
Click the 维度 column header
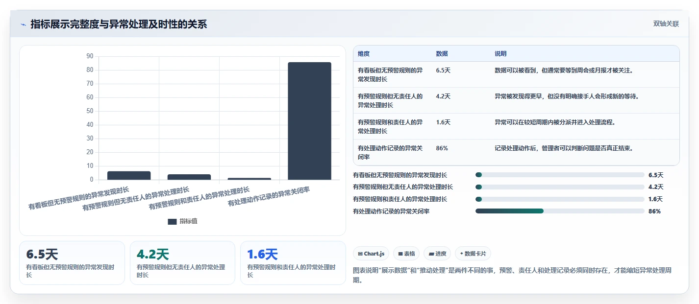[364, 54]
